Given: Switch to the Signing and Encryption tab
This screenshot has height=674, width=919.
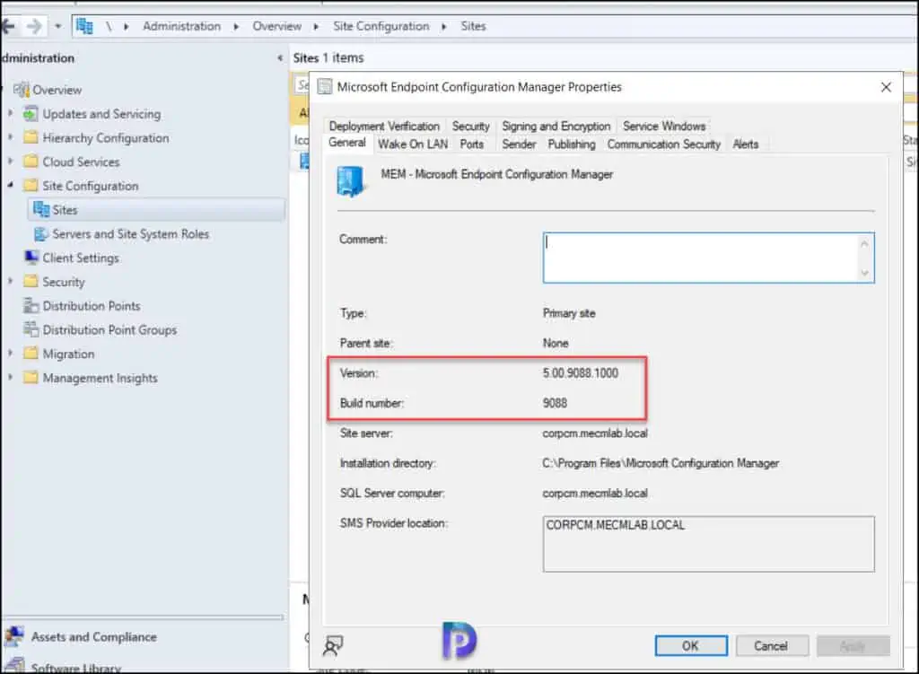Looking at the screenshot, I should 556,126.
